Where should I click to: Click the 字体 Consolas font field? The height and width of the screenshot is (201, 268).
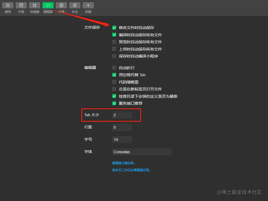coord(141,152)
